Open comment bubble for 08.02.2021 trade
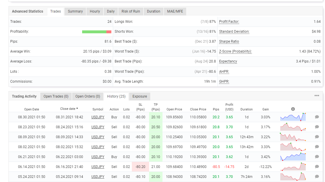325x182 pixels. [317, 147]
